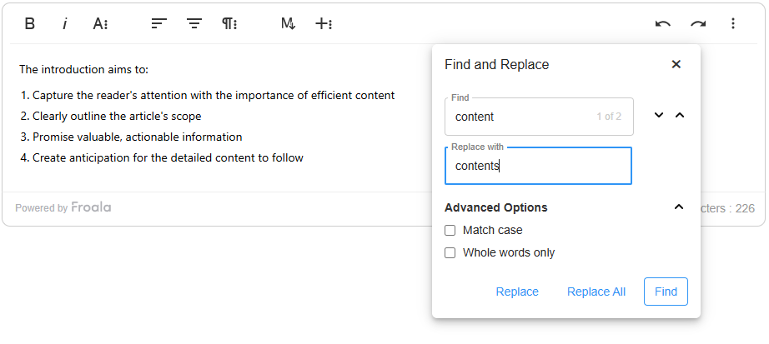Screen dimensions: 769x344
Task: Enable the Whole words only checkbox
Action: (450, 253)
